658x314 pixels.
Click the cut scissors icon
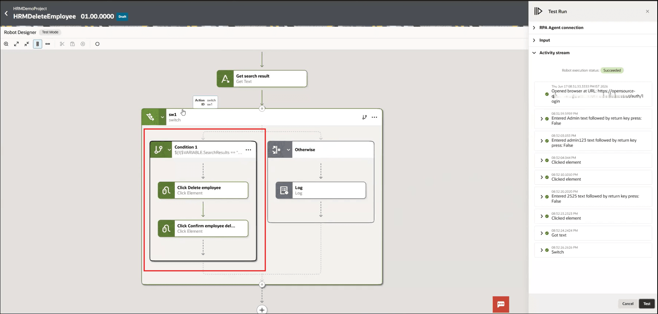click(62, 44)
